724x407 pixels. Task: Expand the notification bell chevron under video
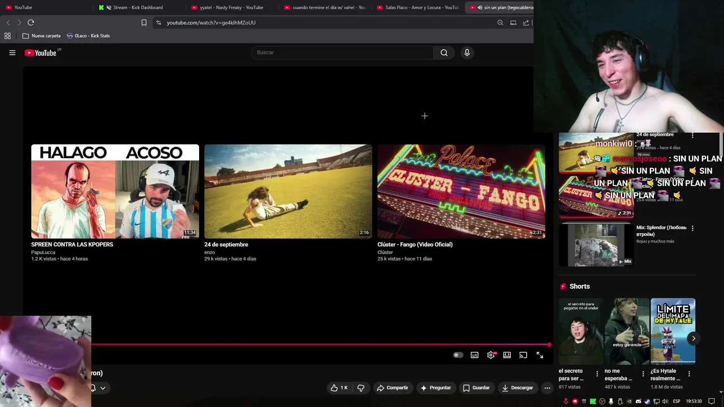tap(103, 388)
